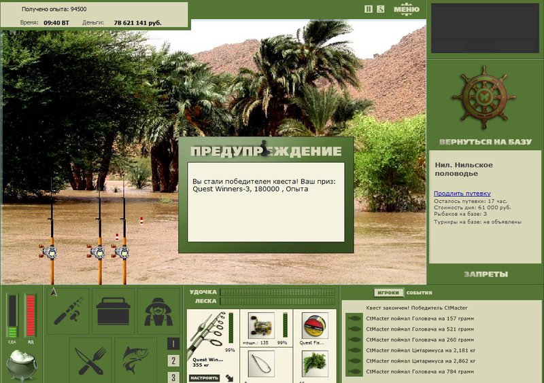This screenshot has height=383, width=544.
Task: Switch to the ИГРОКИ tab
Action: point(388,293)
